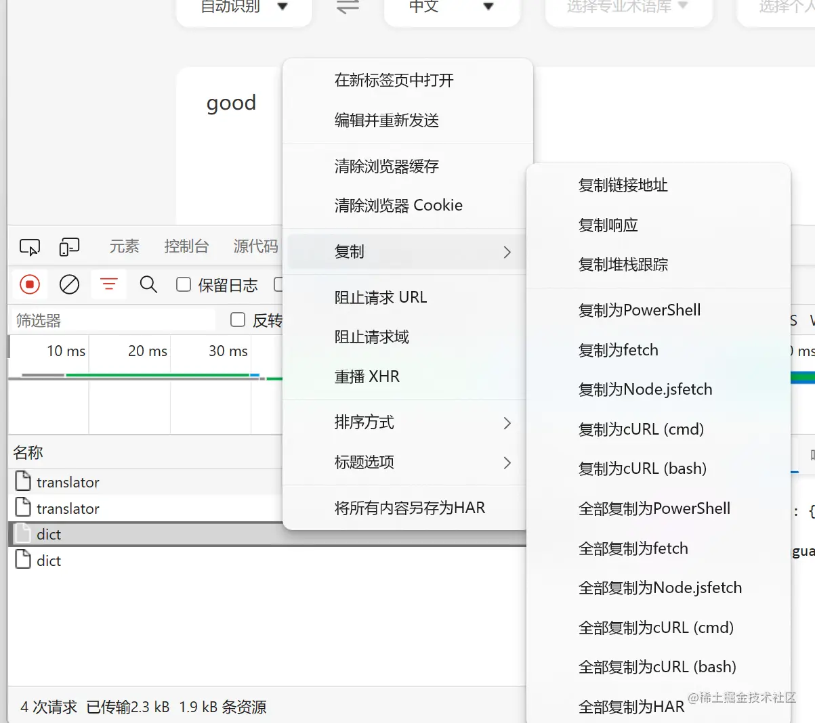
Task: Expand the 排序方式 submenu arrow
Action: [x=507, y=423]
